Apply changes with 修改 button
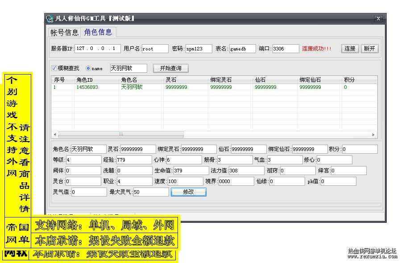401x263 pixels. click(x=189, y=192)
